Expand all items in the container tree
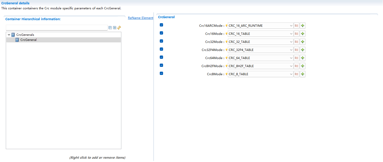 (x=115, y=28)
